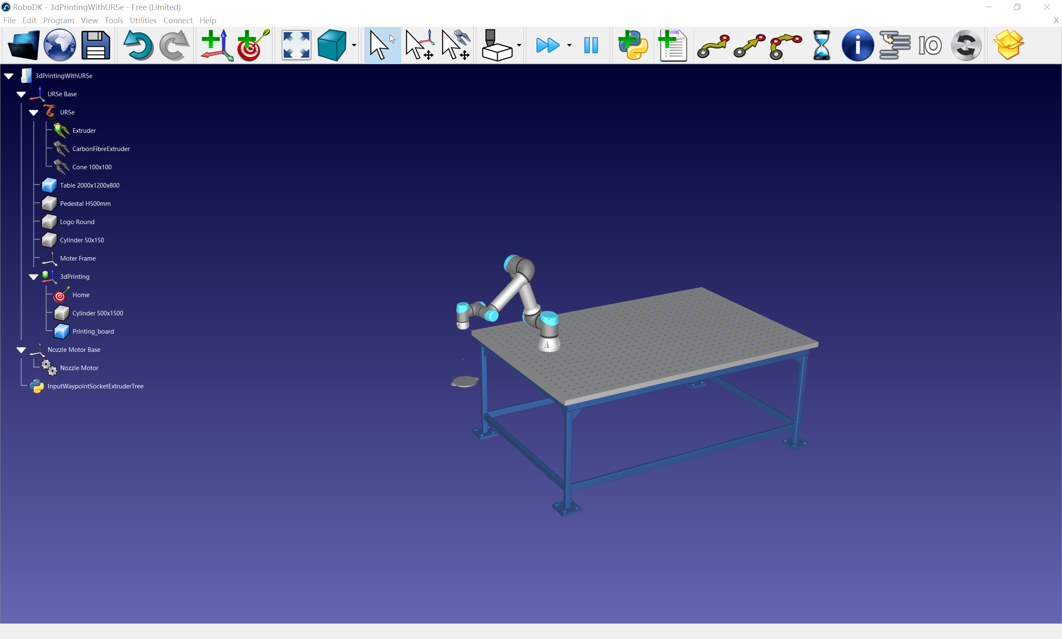Open the isometric view cube dropdown arrow
1062x639 pixels.
click(x=354, y=45)
